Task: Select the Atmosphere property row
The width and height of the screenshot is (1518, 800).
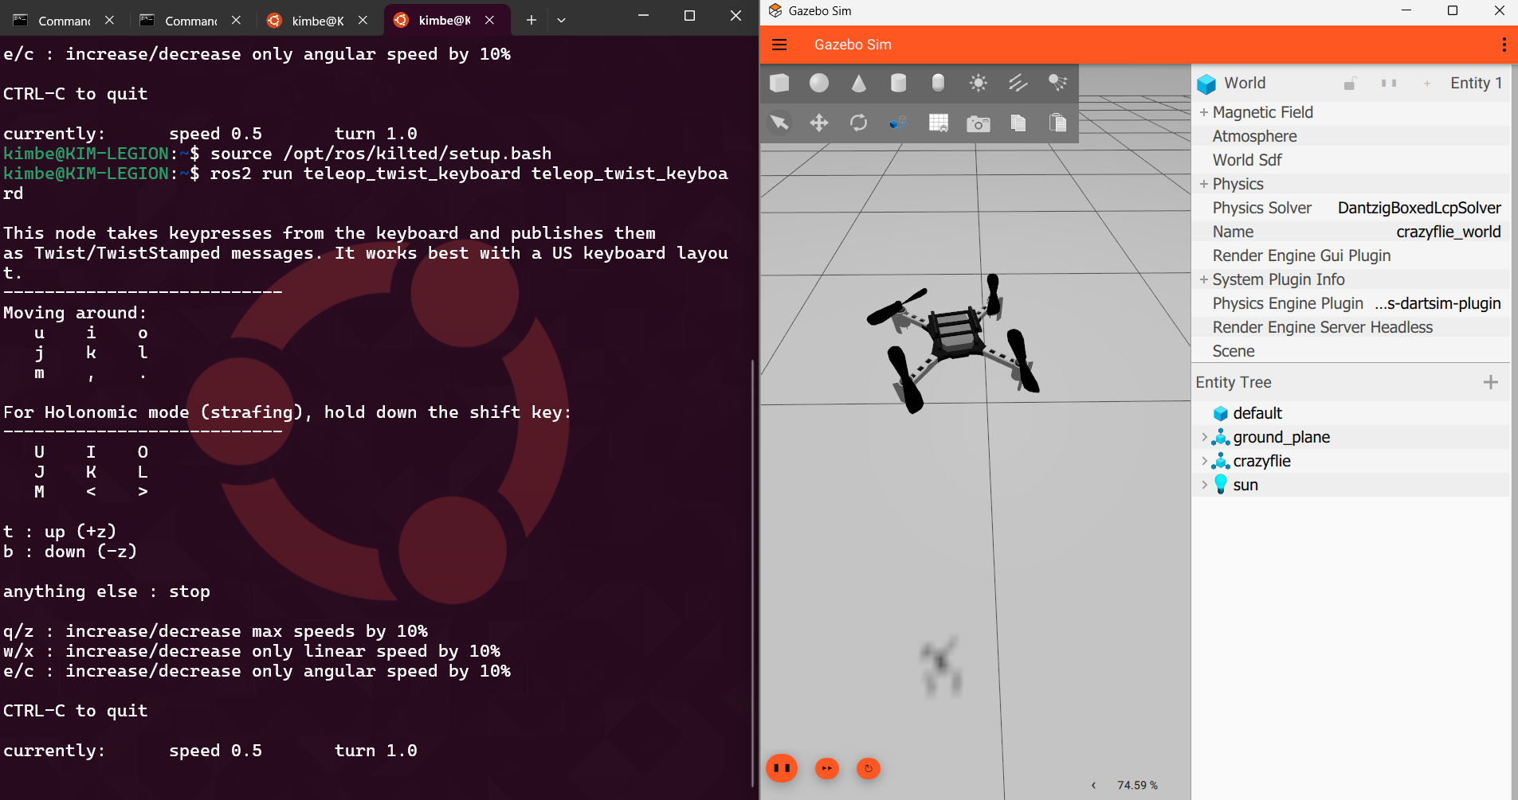Action: (x=1351, y=137)
